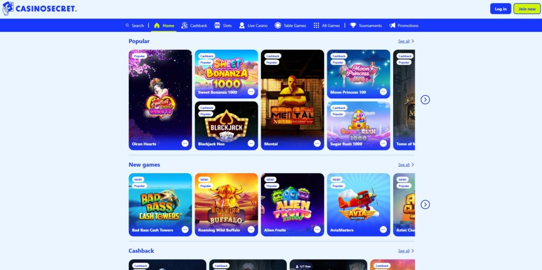Click options dots on Bad Bass Cash Towers
The image size is (542, 270).
tap(185, 230)
